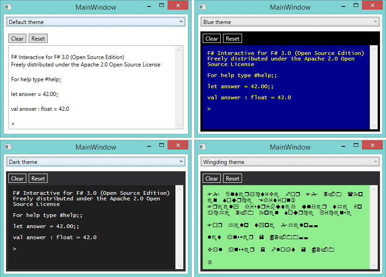Image resolution: width=386 pixels, height=277 pixels.
Task: Open the Dark theme combo box
Action: click(x=96, y=162)
